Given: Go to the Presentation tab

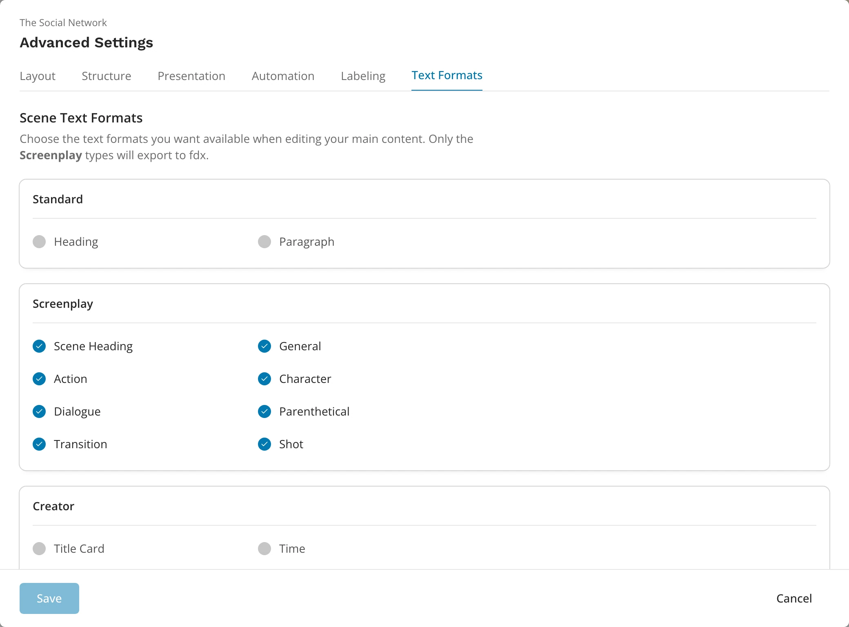Looking at the screenshot, I should (191, 76).
